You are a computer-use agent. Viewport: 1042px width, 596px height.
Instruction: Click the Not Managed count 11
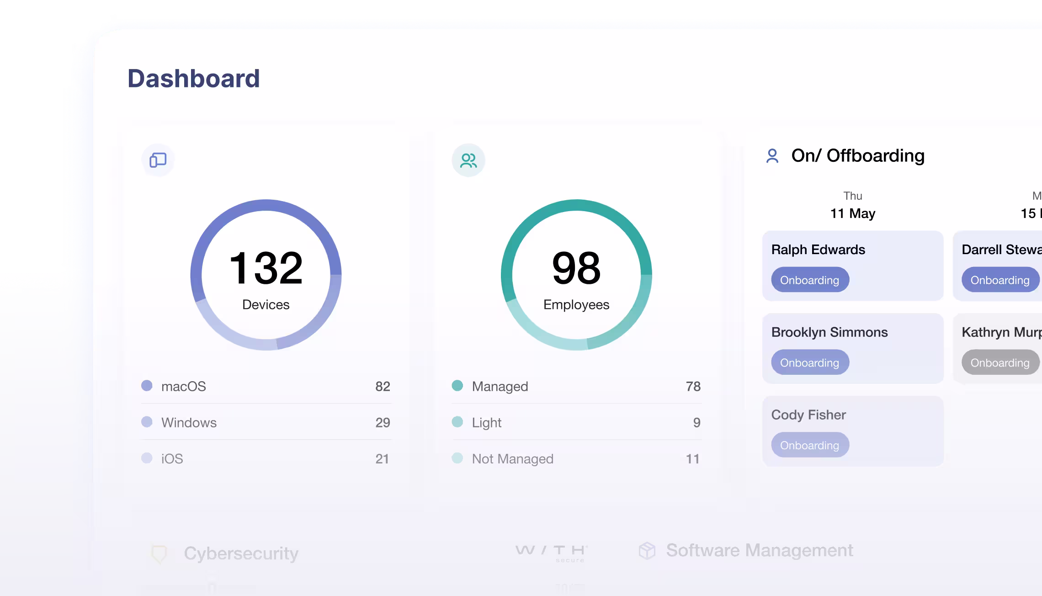(x=693, y=458)
